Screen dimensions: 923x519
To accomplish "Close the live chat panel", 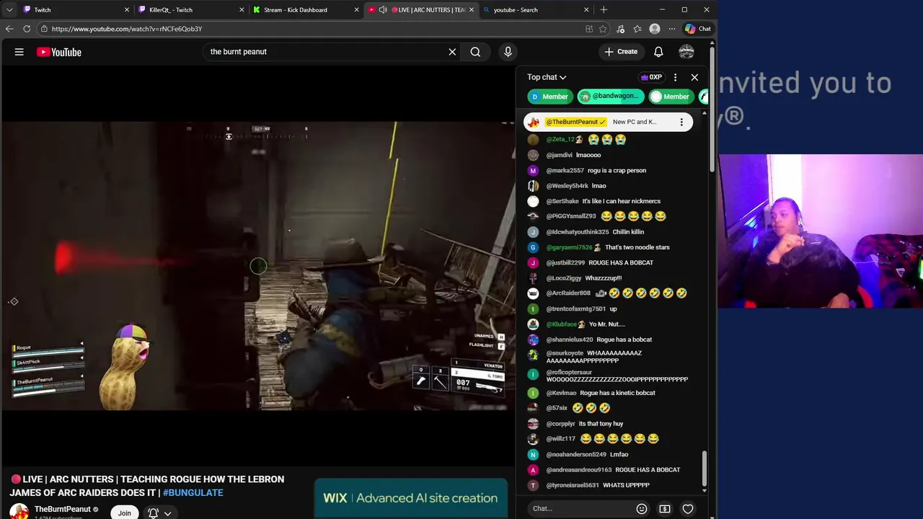I will point(694,77).
